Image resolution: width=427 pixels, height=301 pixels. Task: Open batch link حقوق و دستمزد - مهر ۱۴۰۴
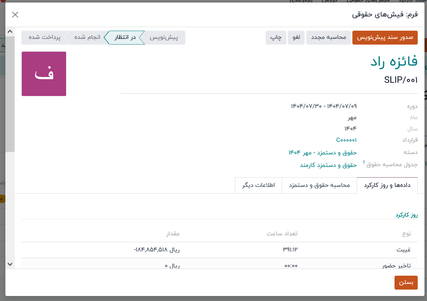tap(322, 152)
